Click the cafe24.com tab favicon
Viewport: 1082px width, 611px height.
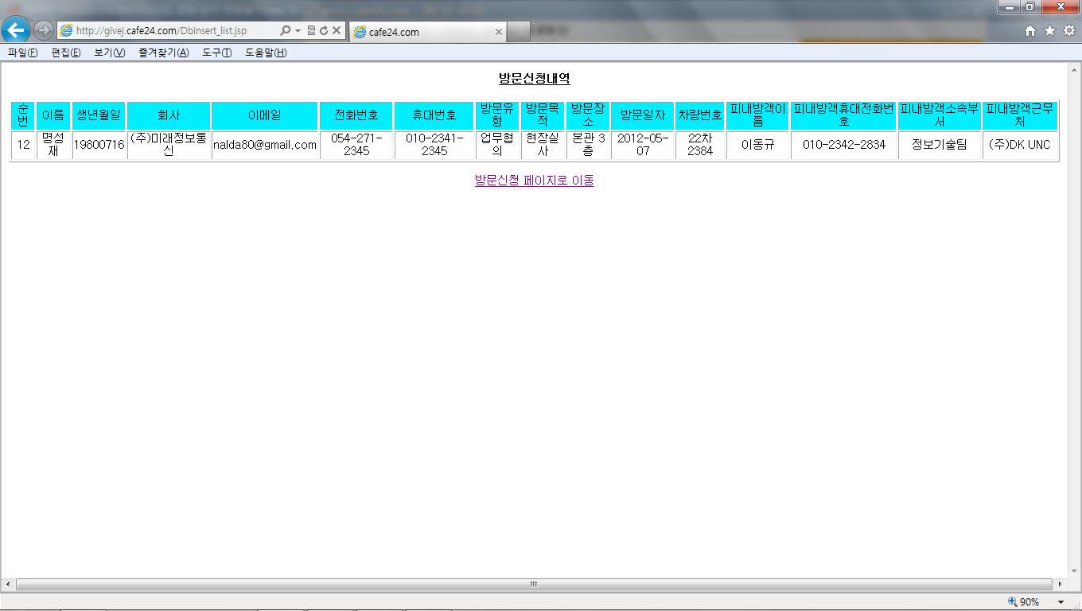[360, 32]
